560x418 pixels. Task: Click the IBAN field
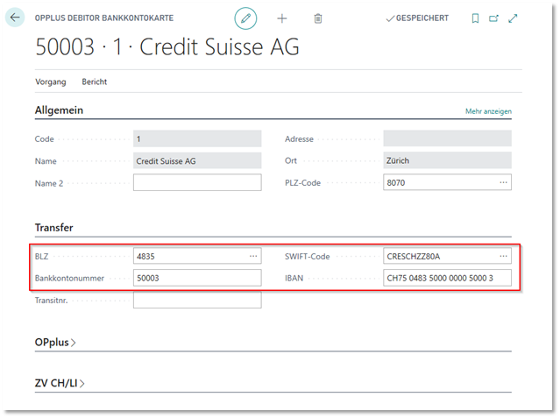pos(447,278)
